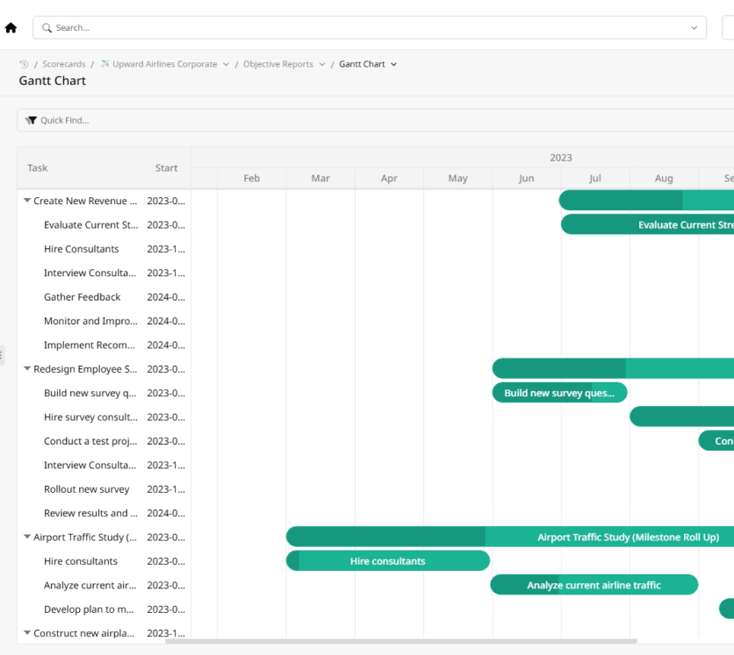Select the Redesign Employee summary Gantt bar
The image size is (734, 655).
613,369
